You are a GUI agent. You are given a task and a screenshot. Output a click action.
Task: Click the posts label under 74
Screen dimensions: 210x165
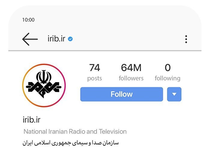[x=94, y=78]
